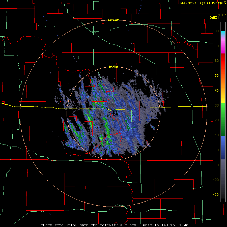Select the 40 value on the dBZ scale
This screenshot has height=227, width=227.
click(217, 91)
